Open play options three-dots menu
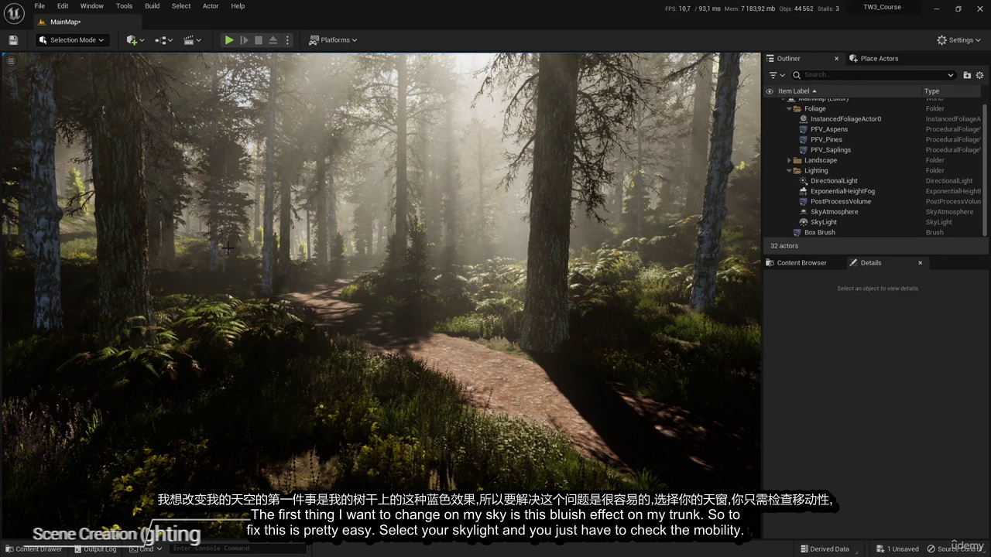This screenshot has height=557, width=991. point(287,40)
